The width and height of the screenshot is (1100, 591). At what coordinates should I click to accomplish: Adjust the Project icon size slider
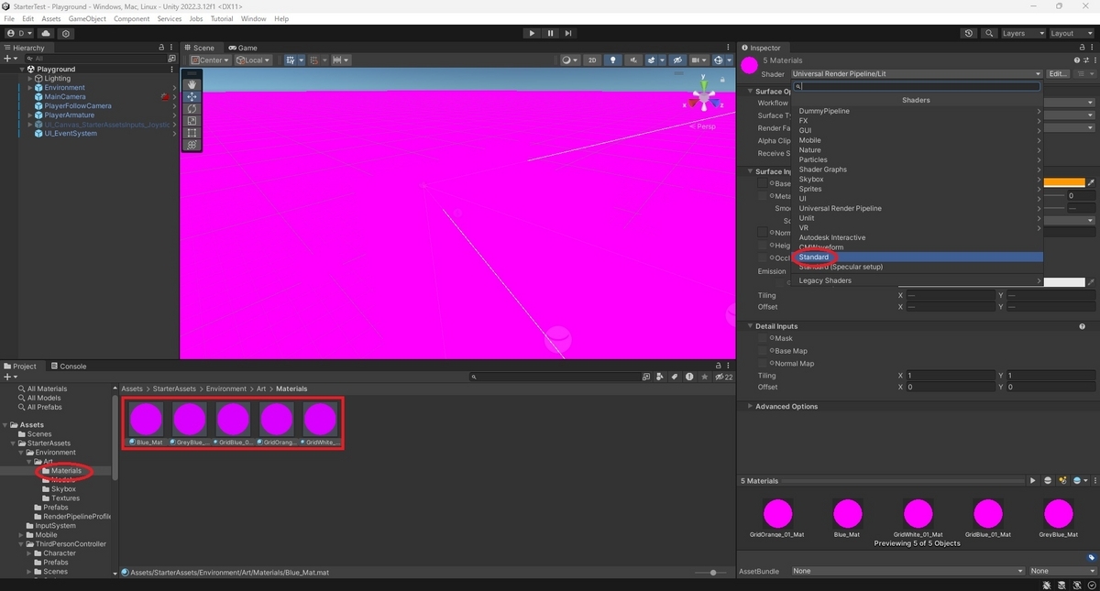713,572
